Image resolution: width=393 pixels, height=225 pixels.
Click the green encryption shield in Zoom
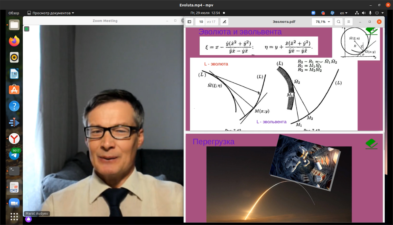point(27,29)
